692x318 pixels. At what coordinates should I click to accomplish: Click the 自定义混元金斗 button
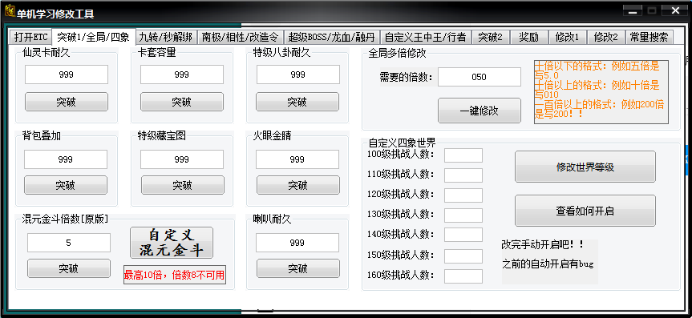[x=172, y=243]
